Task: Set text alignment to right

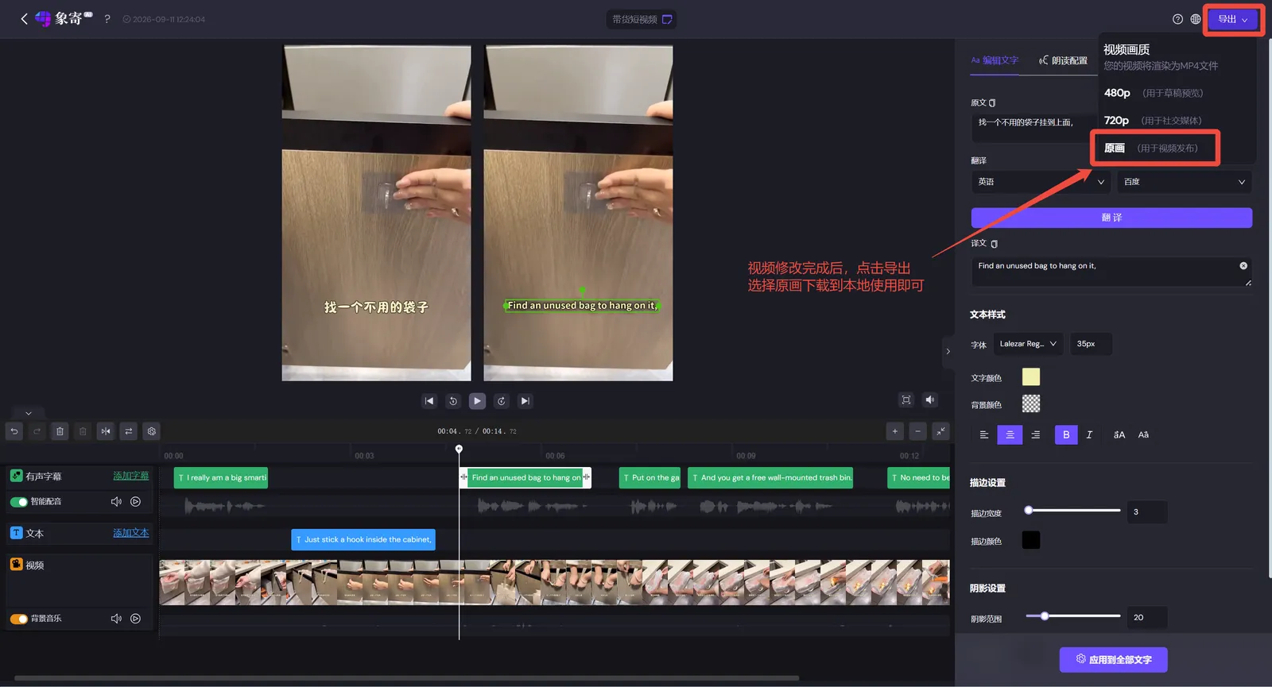Action: pos(1035,434)
